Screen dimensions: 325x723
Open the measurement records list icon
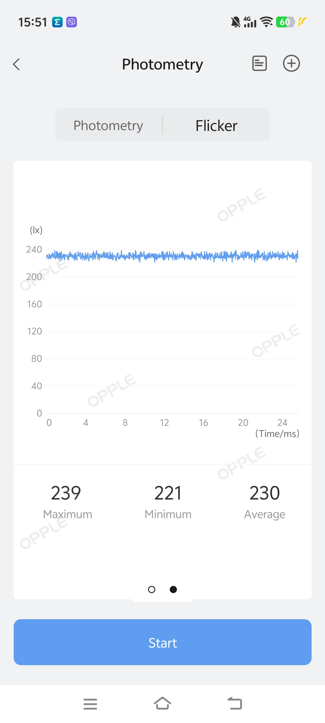(x=259, y=64)
